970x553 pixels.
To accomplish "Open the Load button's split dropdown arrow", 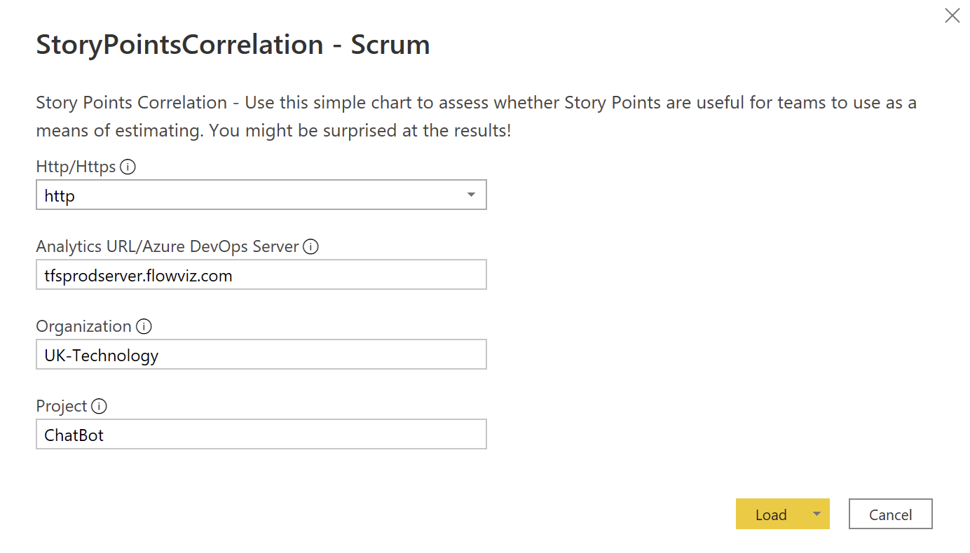I will tap(817, 514).
